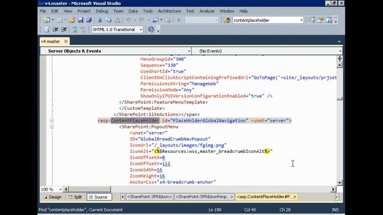Click the Find in Files icon
383x215 pixels.
(227, 20)
